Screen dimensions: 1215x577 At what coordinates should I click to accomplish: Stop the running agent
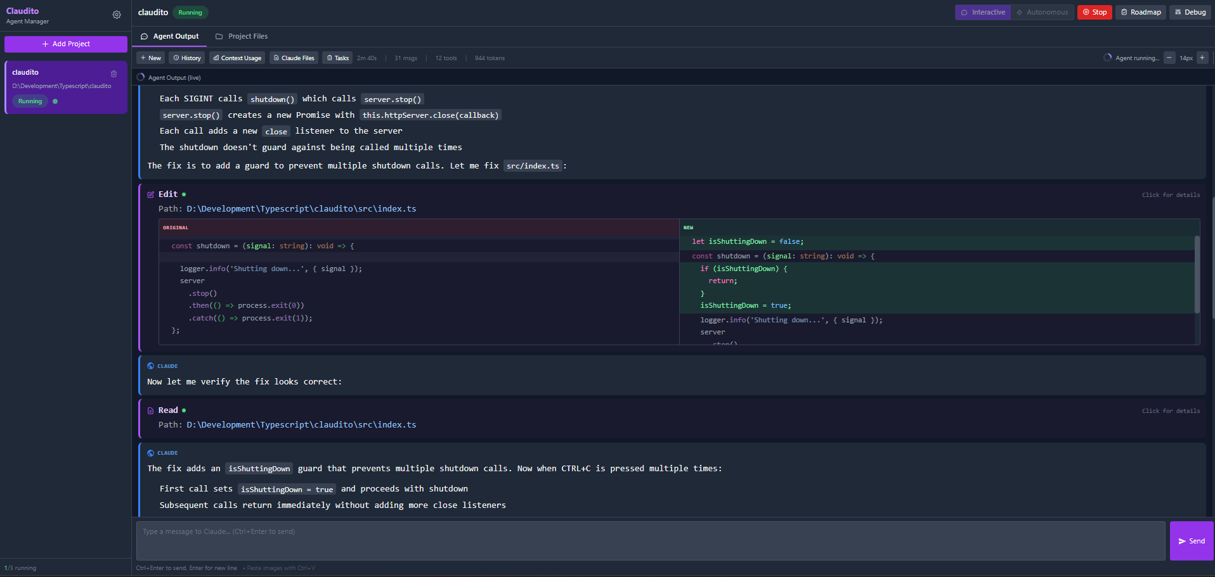[1094, 11]
